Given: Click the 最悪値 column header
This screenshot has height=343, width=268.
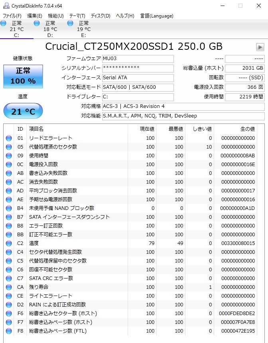Looking at the screenshot, I should coord(171,129).
